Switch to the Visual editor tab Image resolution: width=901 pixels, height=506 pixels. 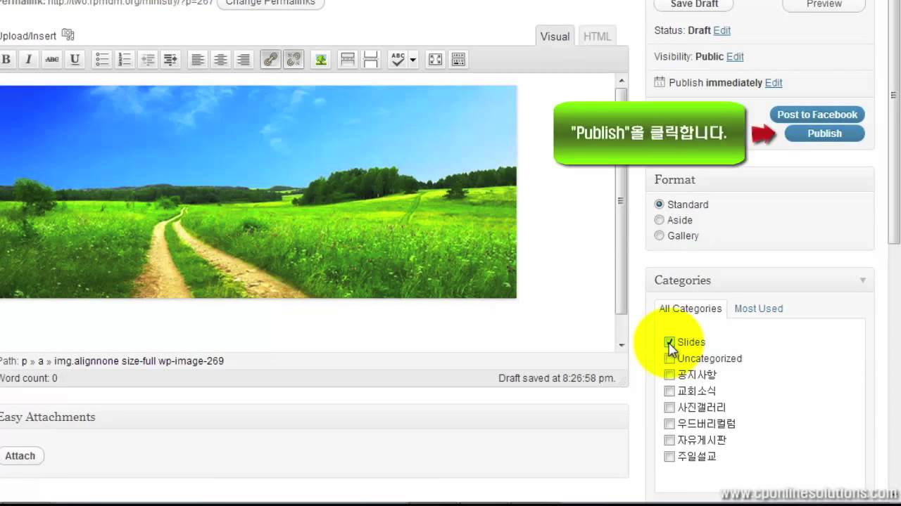point(555,37)
